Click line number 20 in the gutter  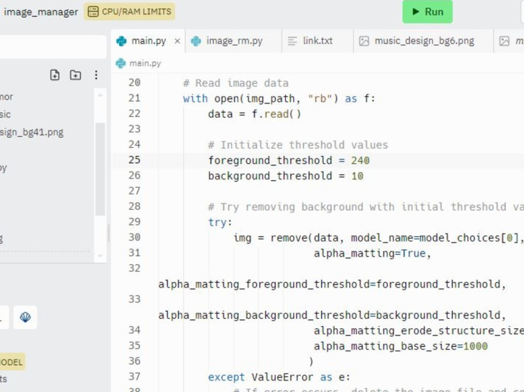click(134, 83)
